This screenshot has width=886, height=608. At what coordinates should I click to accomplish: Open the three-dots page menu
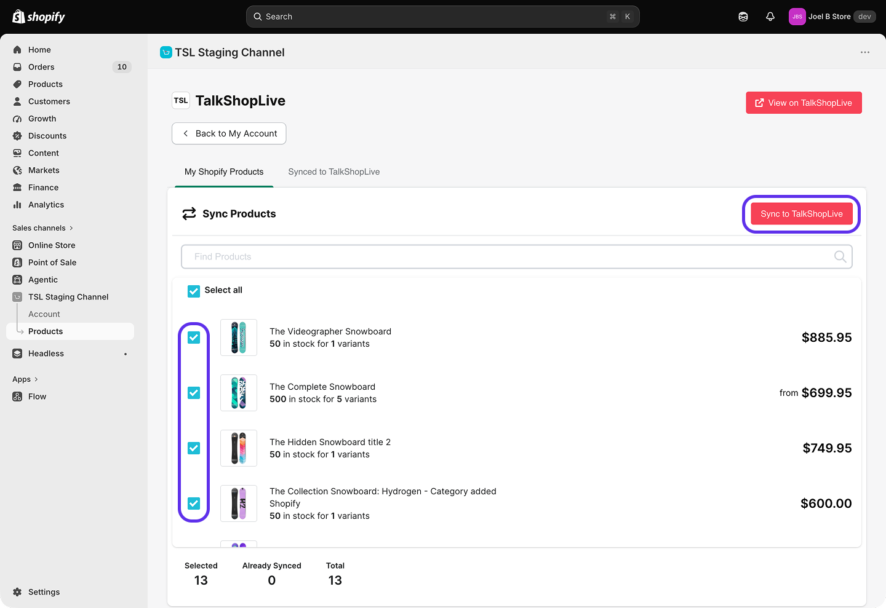coord(865,52)
